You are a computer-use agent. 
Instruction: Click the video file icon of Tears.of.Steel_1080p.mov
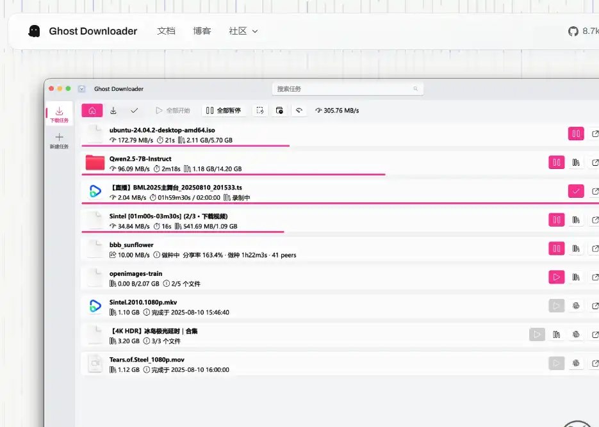(95, 363)
